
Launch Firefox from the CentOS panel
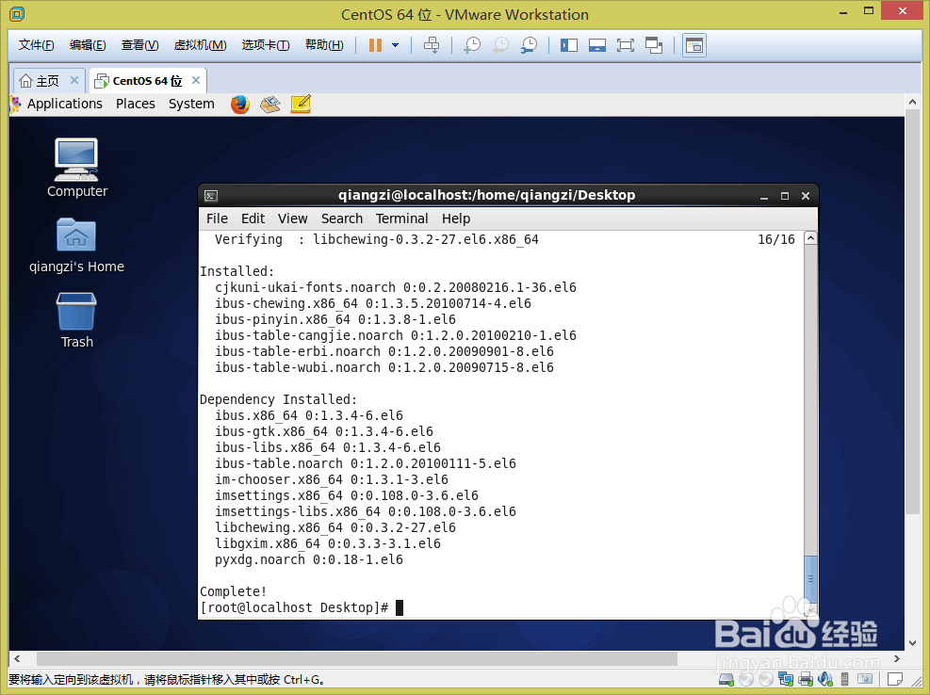click(239, 105)
